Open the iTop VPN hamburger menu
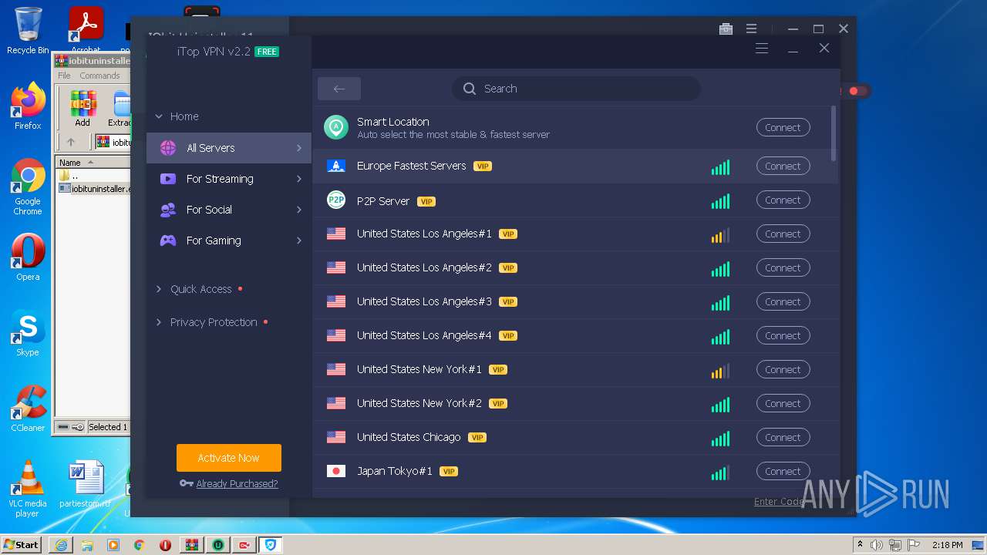 (x=762, y=49)
